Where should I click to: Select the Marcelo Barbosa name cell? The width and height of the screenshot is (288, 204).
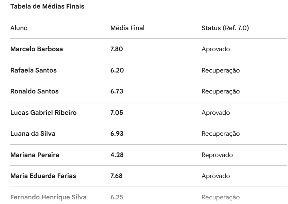pyautogui.click(x=37, y=49)
